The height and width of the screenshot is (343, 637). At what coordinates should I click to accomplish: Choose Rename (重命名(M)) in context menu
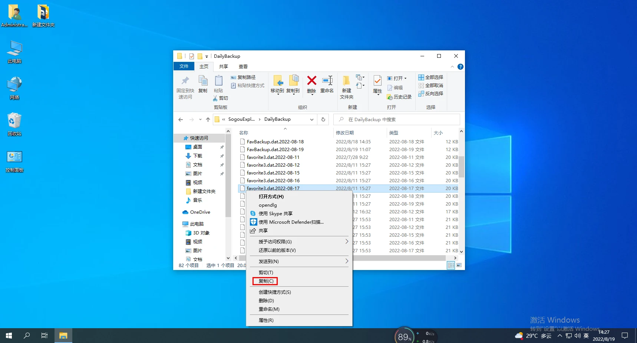click(269, 309)
